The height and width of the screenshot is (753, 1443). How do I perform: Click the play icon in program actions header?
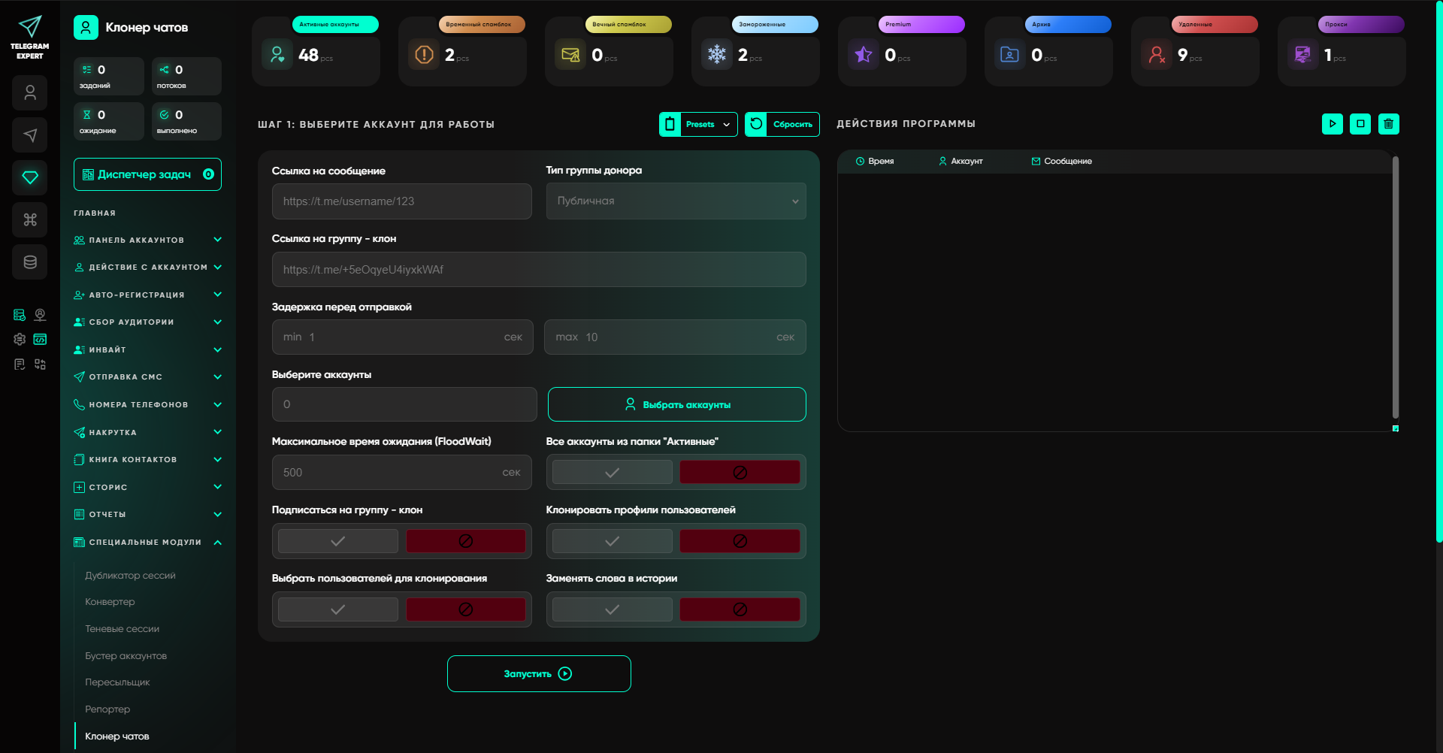tap(1332, 124)
